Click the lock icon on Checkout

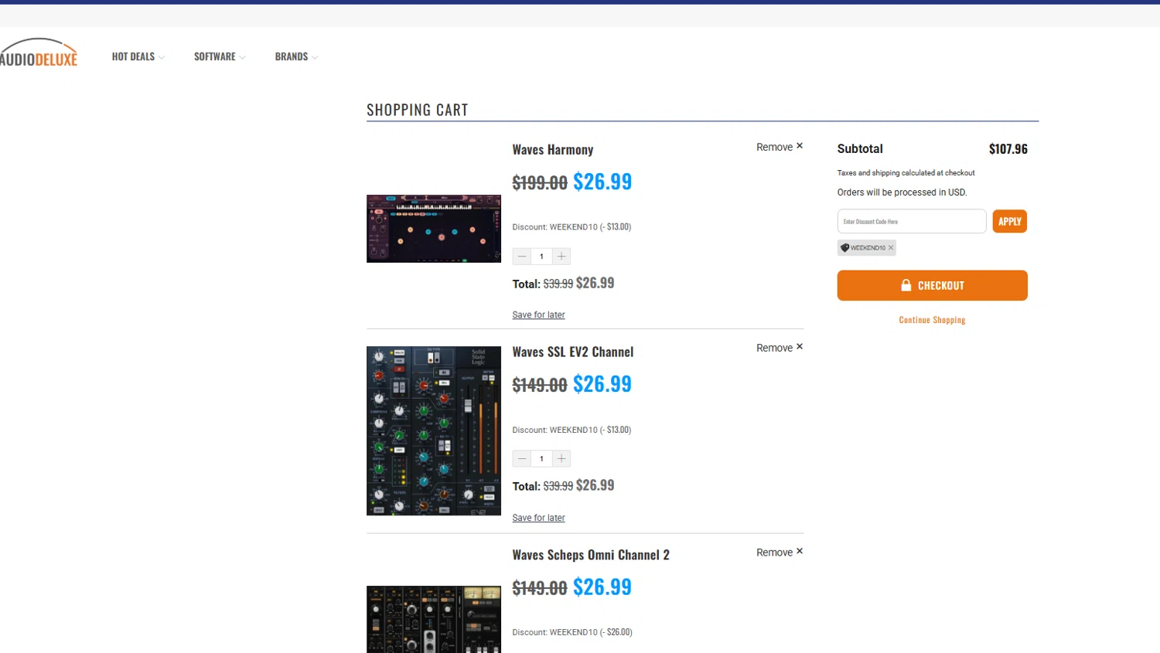coord(906,285)
